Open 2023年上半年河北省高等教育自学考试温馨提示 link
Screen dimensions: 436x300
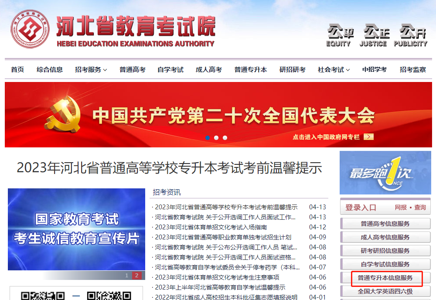220,287
